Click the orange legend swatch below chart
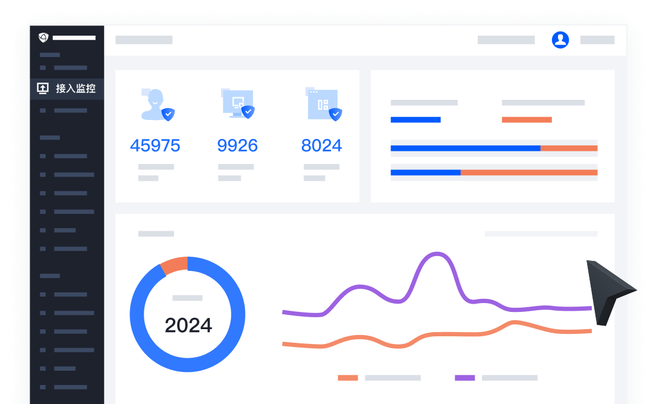 point(348,378)
